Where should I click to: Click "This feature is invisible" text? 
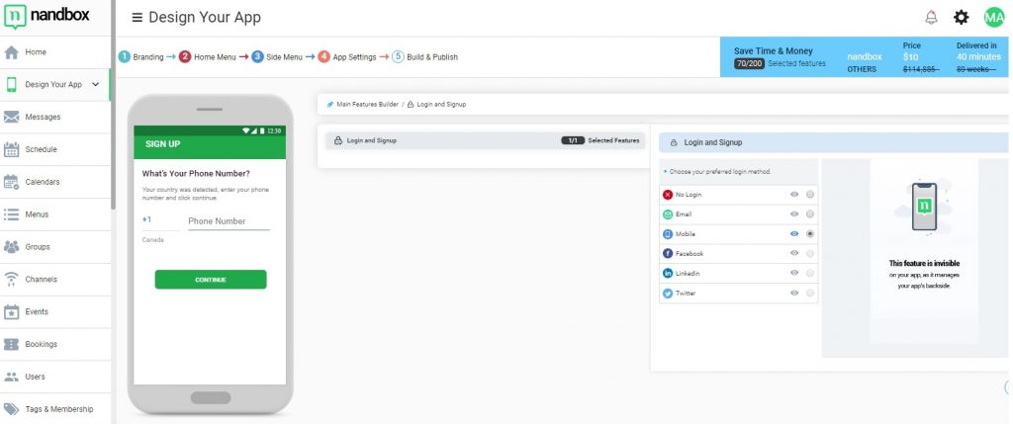coord(924,263)
